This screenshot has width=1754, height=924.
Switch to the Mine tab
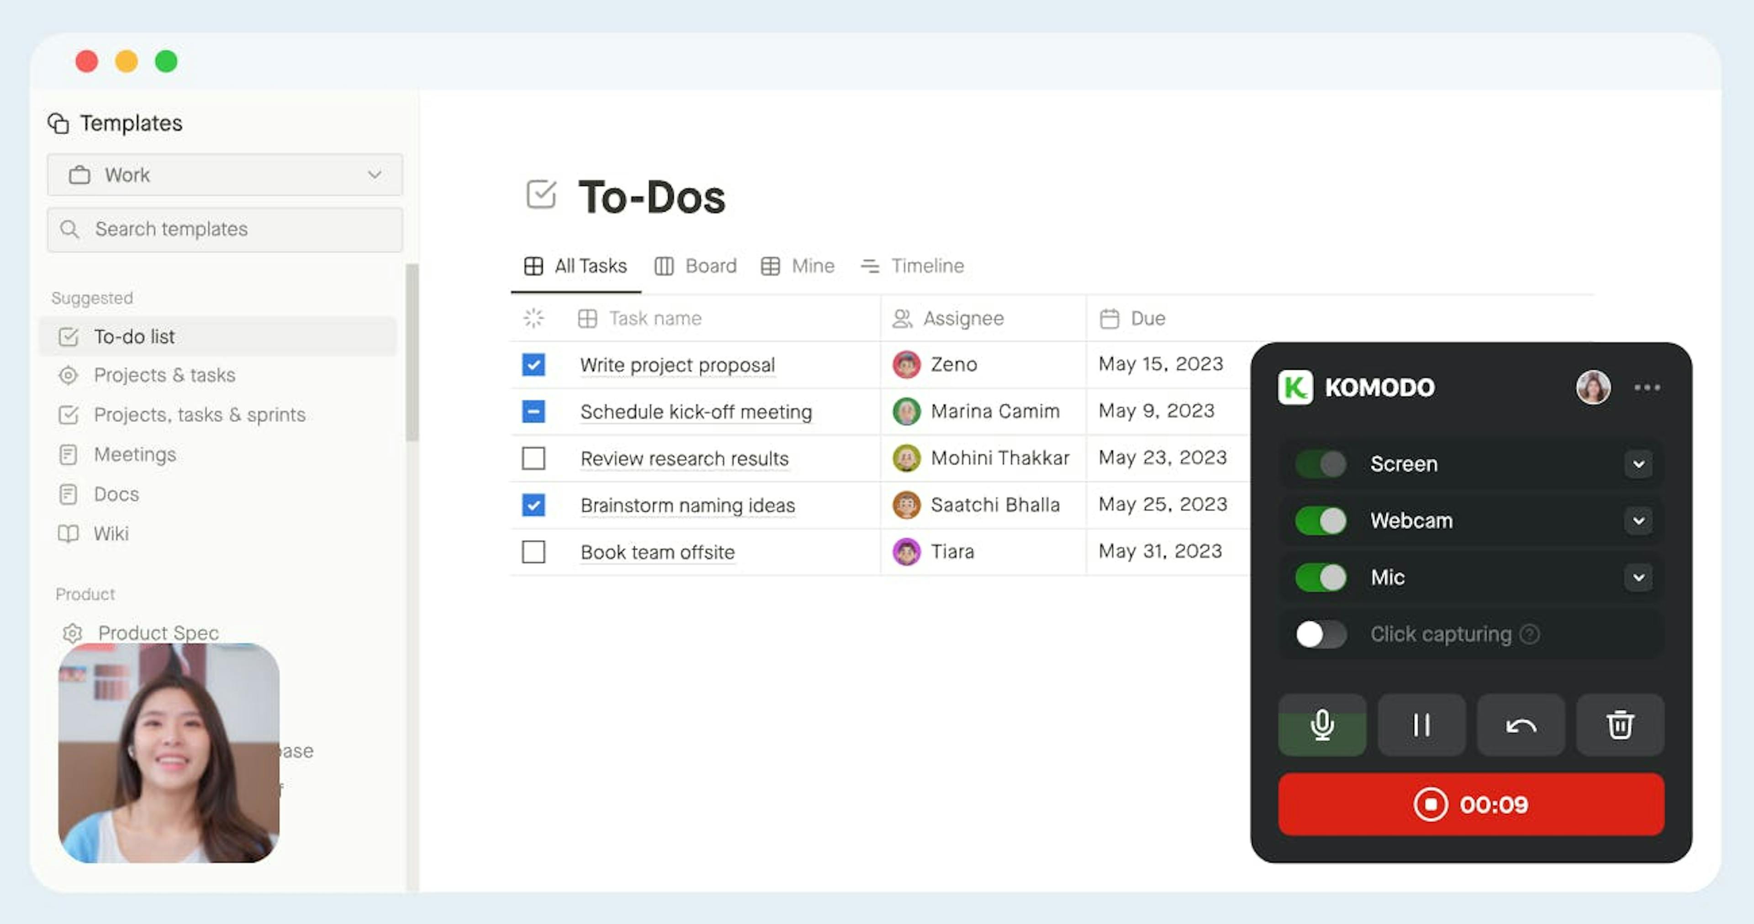click(x=798, y=266)
